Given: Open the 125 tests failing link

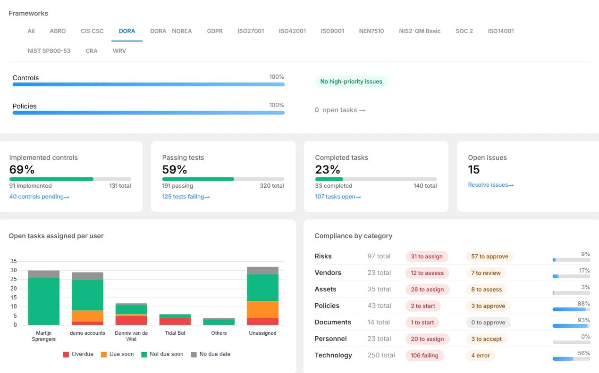Looking at the screenshot, I should click(186, 197).
